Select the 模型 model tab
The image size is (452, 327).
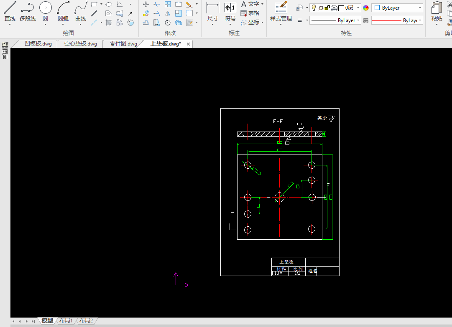click(47, 320)
